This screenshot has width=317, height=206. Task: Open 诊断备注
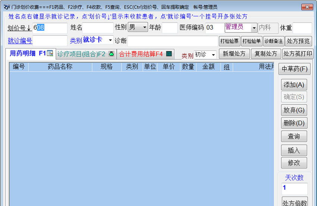point(274,41)
